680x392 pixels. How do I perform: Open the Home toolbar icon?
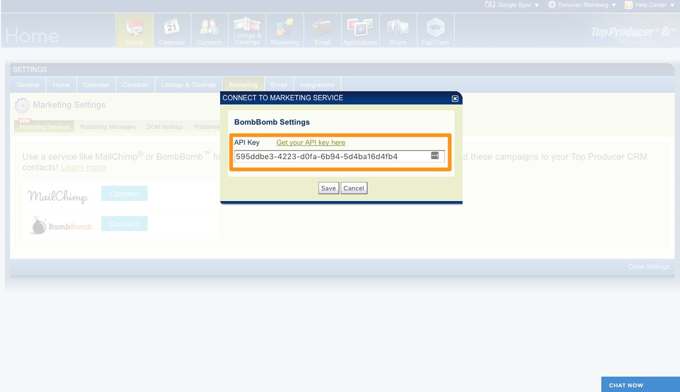pyautogui.click(x=135, y=31)
